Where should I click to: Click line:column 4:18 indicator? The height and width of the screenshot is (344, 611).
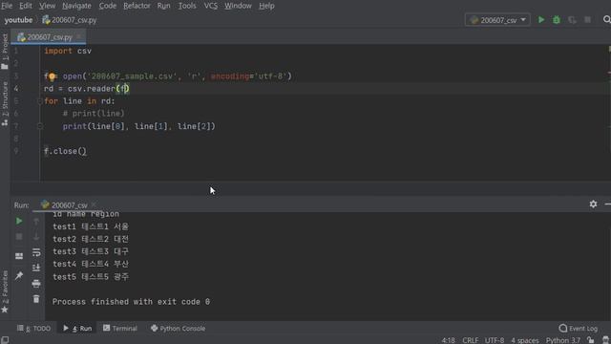click(448, 340)
